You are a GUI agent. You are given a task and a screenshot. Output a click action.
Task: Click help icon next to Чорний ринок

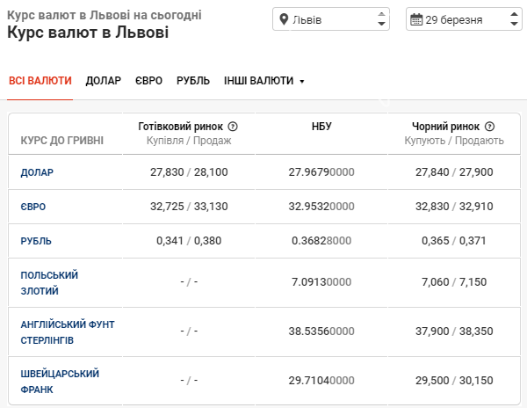coord(489,127)
